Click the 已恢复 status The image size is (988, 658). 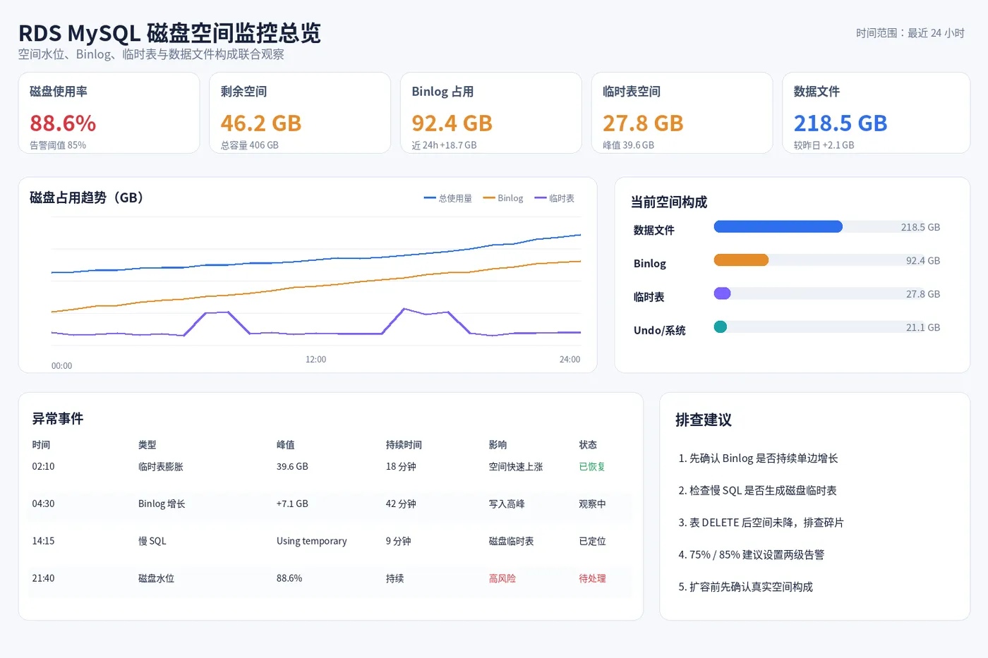[592, 467]
